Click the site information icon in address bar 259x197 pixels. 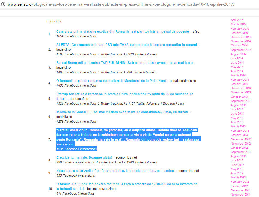click(x=3, y=5)
